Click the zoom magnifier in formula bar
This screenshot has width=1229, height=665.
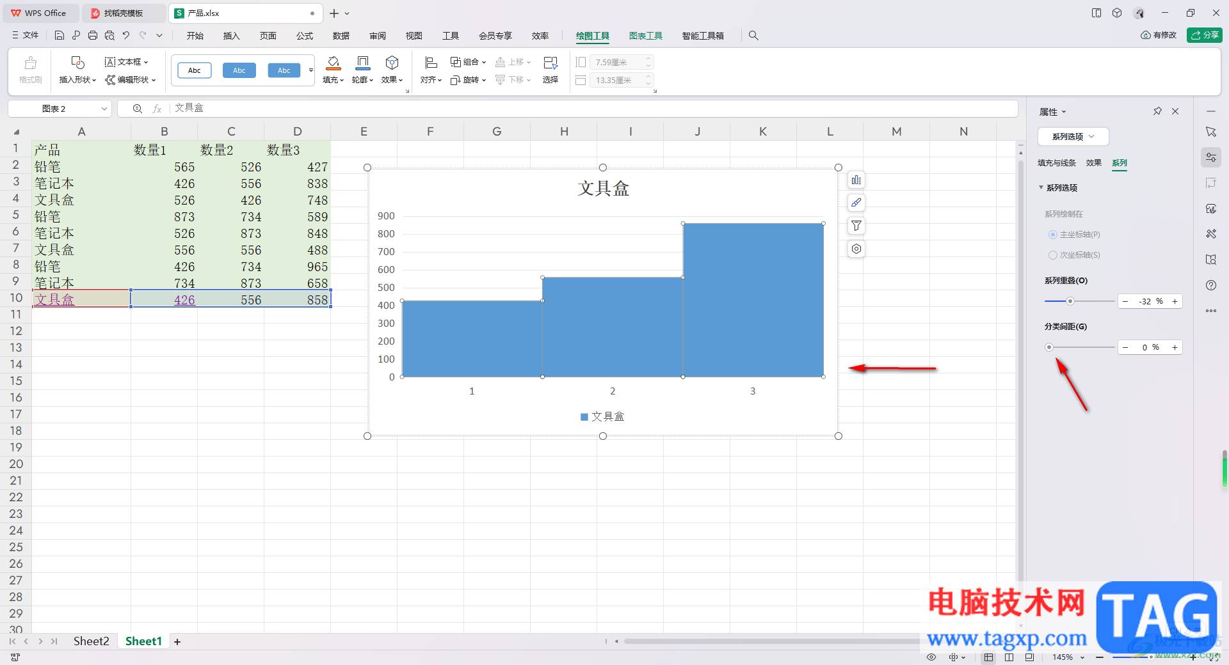(x=137, y=109)
